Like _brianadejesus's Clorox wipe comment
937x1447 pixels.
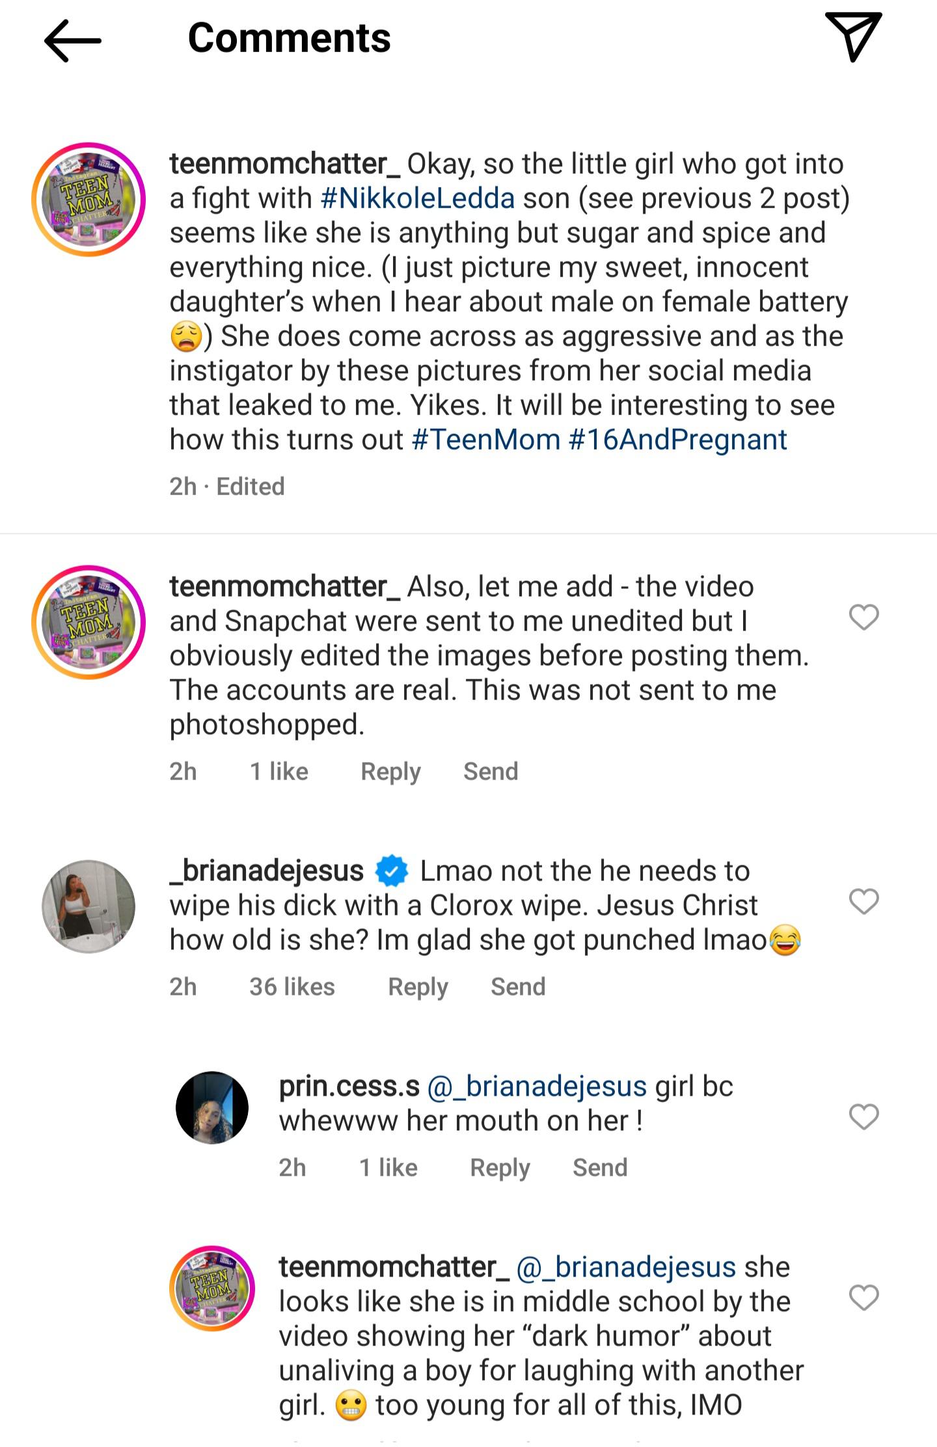863,902
